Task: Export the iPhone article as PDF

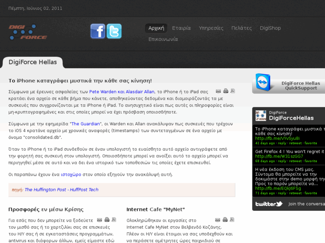Action: (232, 91)
